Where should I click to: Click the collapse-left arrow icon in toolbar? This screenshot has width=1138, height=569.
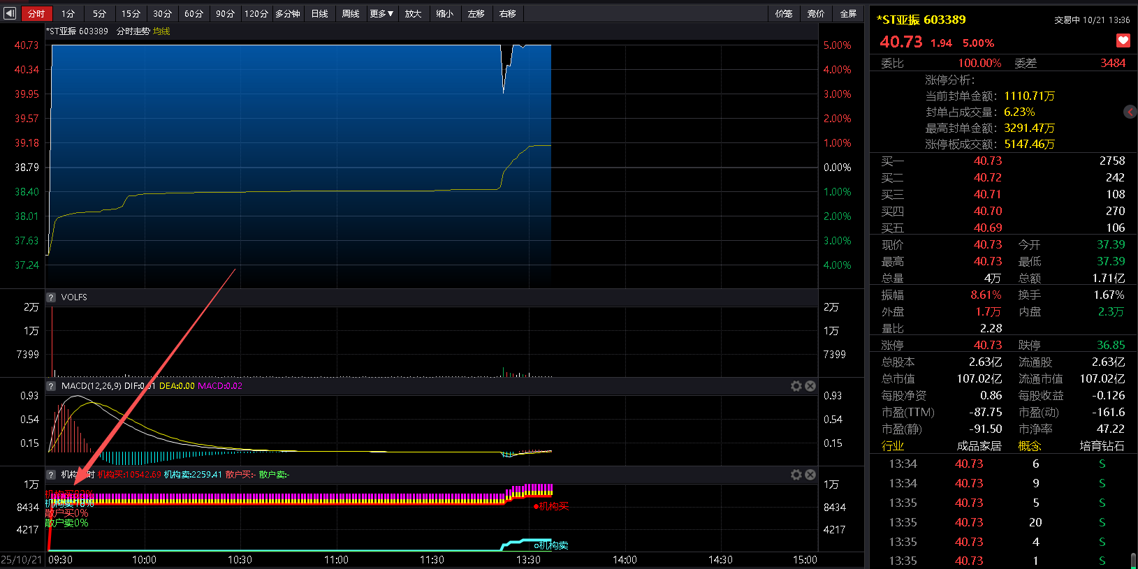point(10,13)
